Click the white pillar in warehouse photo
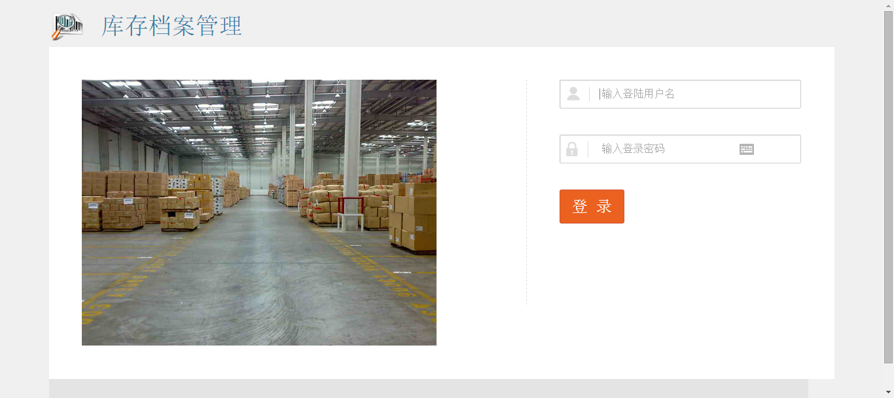 [352, 154]
